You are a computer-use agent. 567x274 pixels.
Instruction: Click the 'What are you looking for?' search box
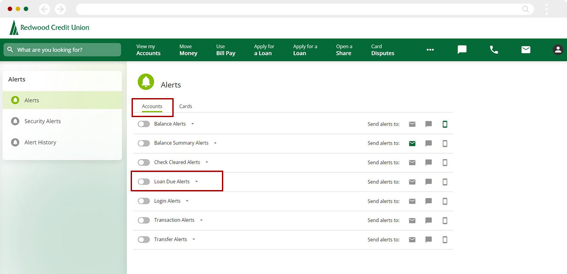62,50
